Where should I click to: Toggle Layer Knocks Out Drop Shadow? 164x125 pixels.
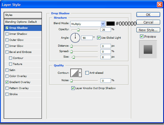click(x=73, y=88)
